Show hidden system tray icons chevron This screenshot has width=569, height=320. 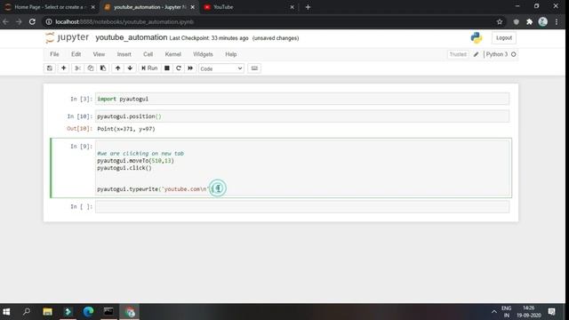(x=494, y=312)
